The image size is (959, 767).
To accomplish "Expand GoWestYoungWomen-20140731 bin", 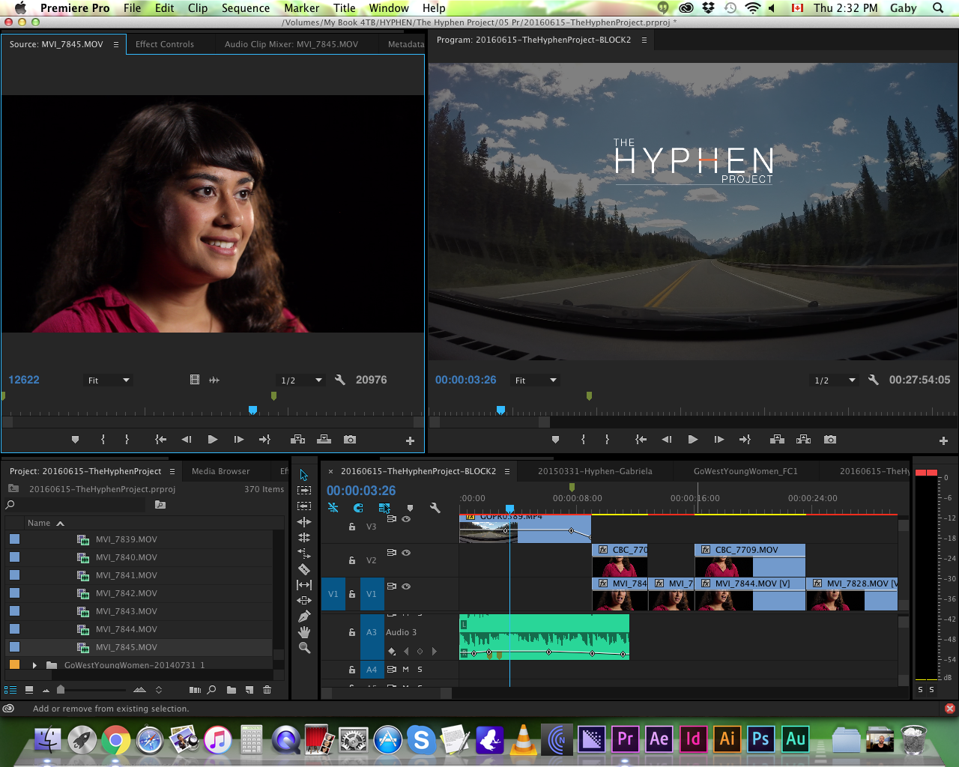I will click(x=34, y=665).
